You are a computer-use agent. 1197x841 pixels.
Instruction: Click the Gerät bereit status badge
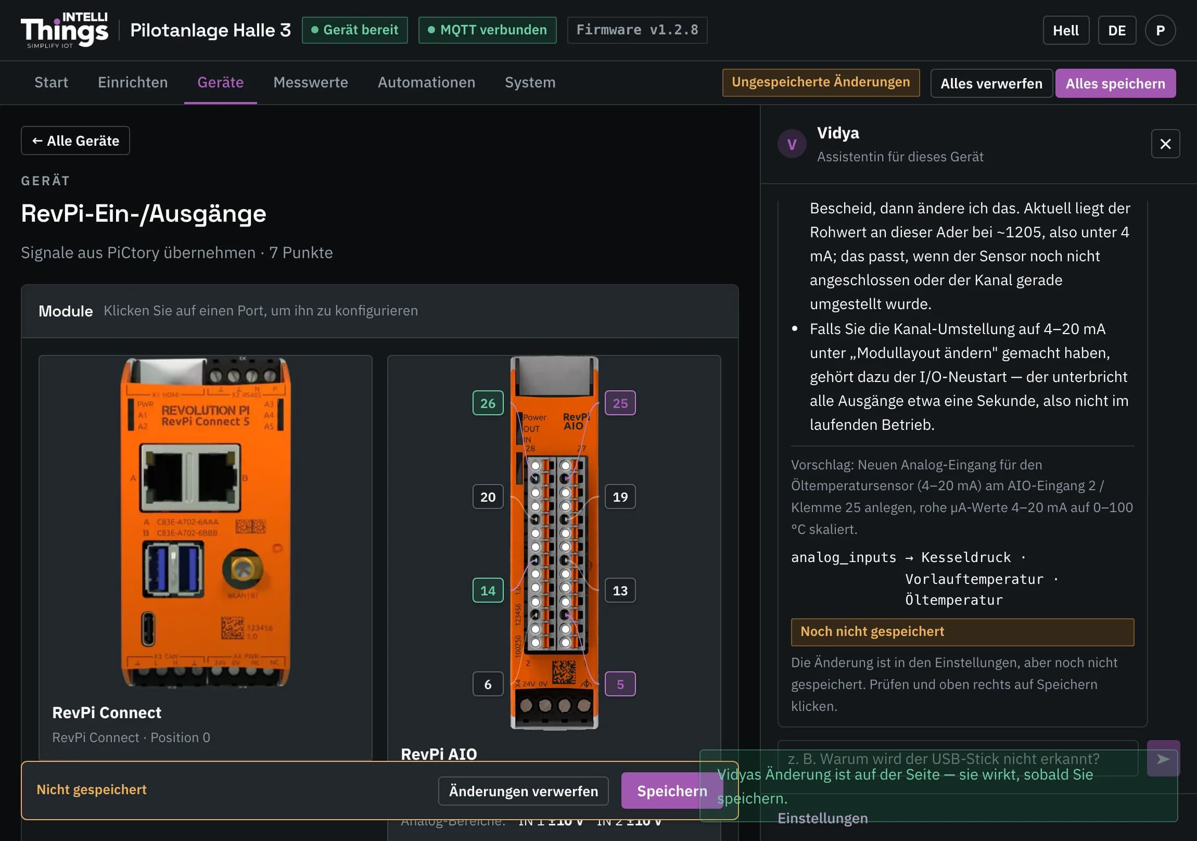(354, 30)
